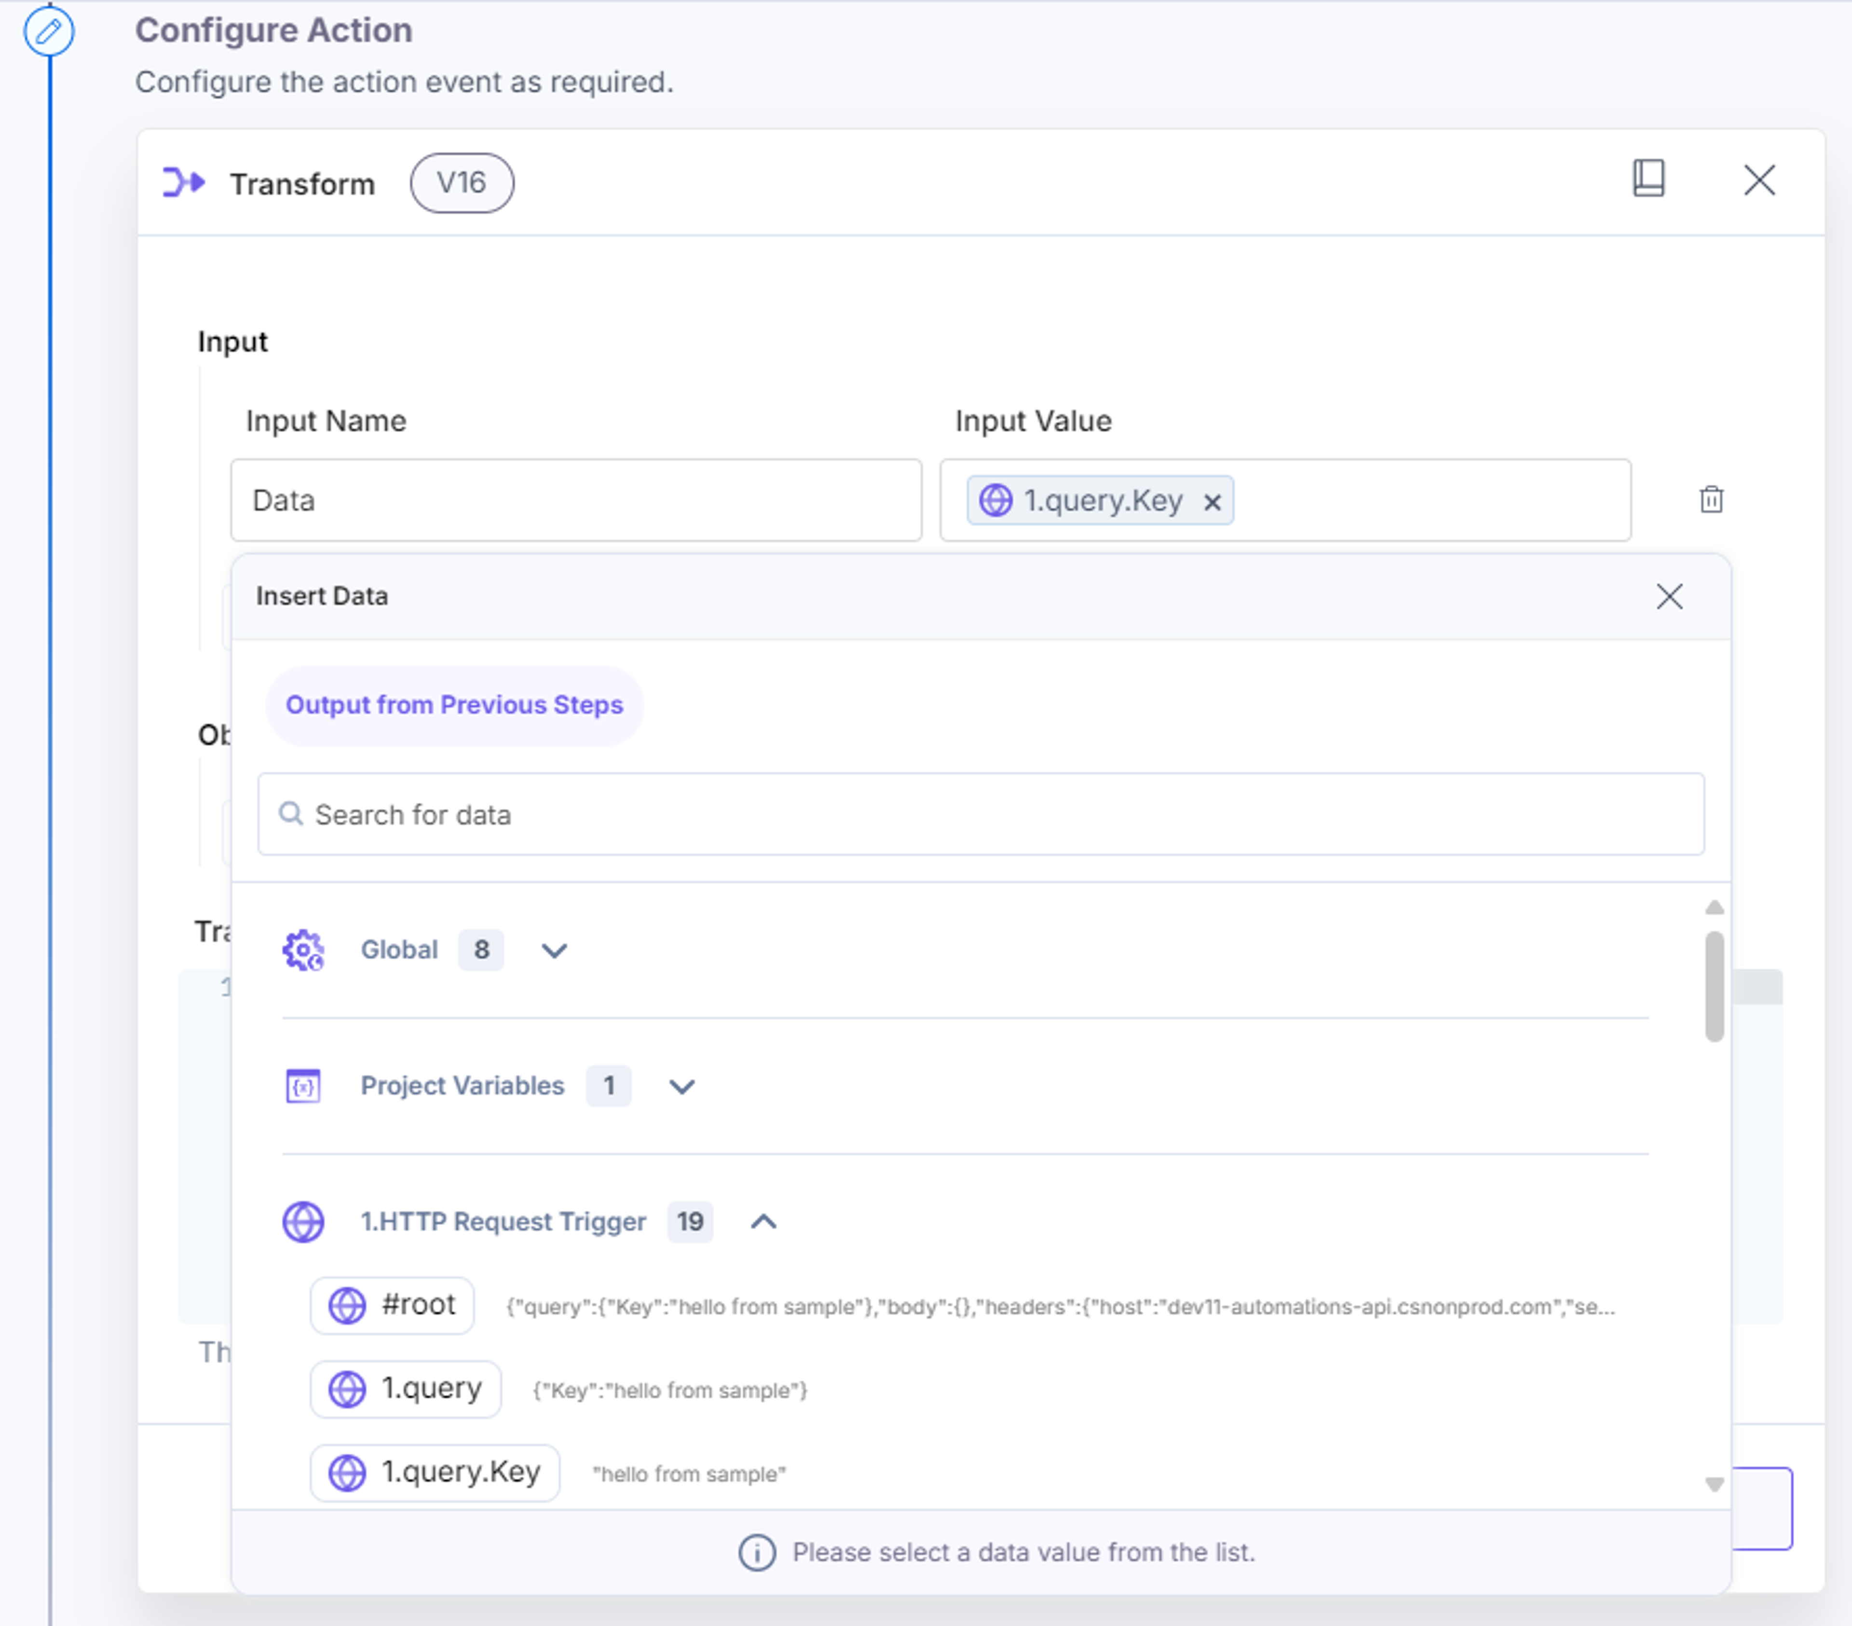The image size is (1852, 1626).
Task: Click the data list scrollbar thumb
Action: point(1714,986)
